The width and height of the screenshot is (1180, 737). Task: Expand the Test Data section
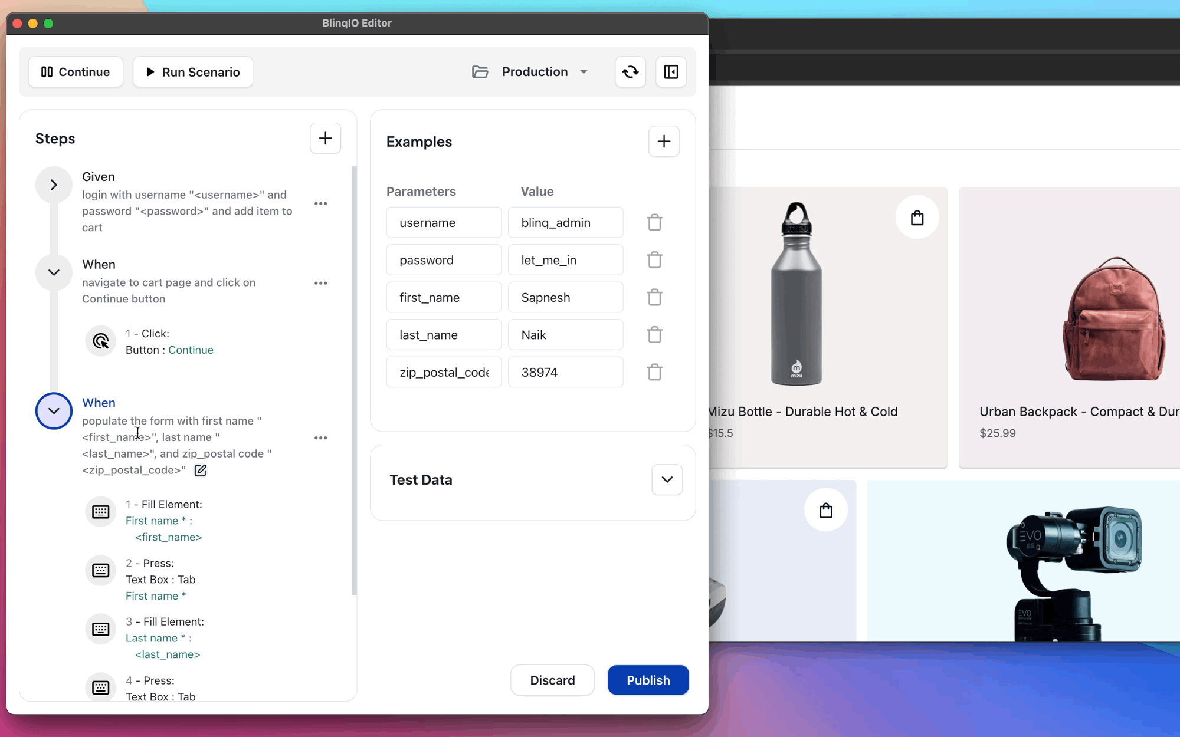pos(667,479)
